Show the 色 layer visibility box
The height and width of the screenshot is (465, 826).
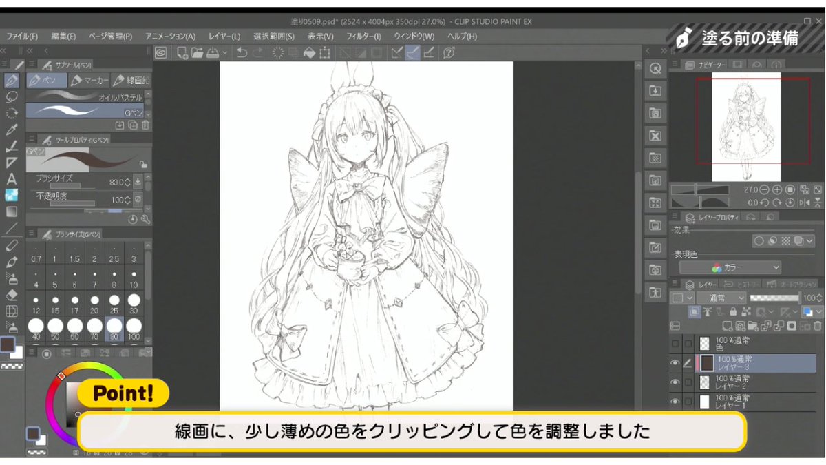tap(675, 343)
